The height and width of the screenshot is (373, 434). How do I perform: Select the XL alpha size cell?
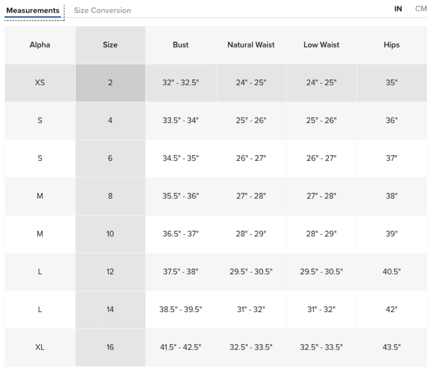coord(40,347)
